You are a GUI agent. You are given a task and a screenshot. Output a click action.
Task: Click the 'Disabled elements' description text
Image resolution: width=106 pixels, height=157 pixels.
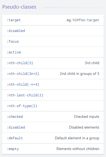(x=84, y=127)
